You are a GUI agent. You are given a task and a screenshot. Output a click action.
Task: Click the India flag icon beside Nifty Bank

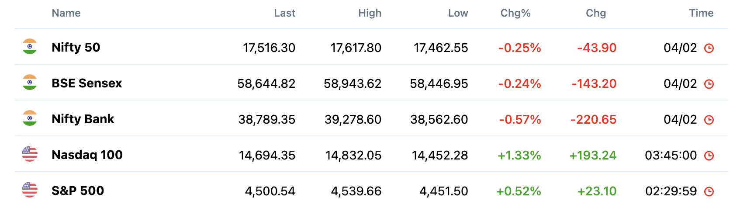tap(30, 118)
